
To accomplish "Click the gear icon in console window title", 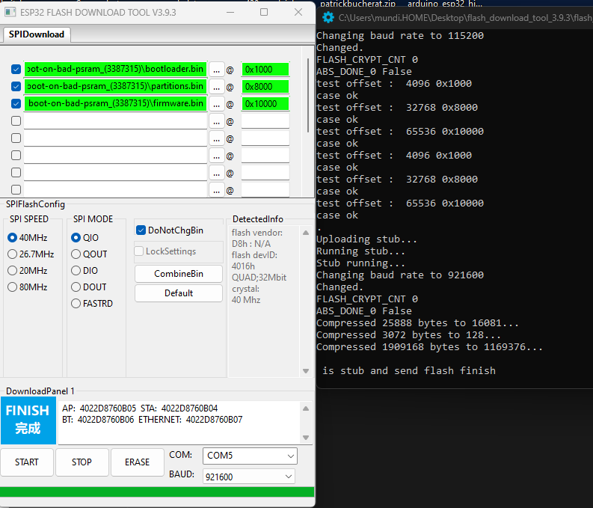I will click(x=328, y=17).
